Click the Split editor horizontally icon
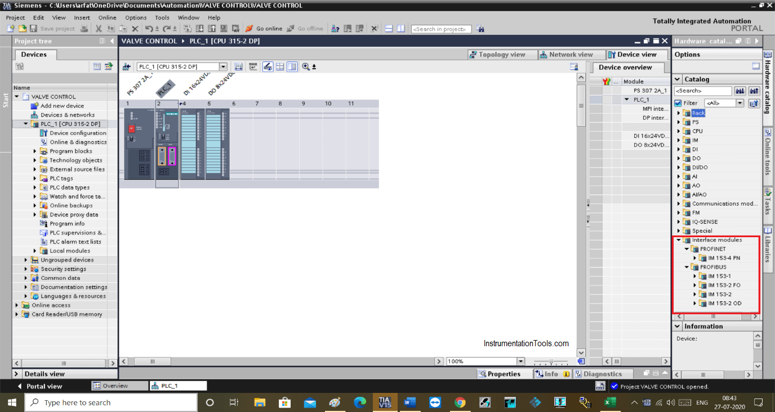 click(x=389, y=28)
